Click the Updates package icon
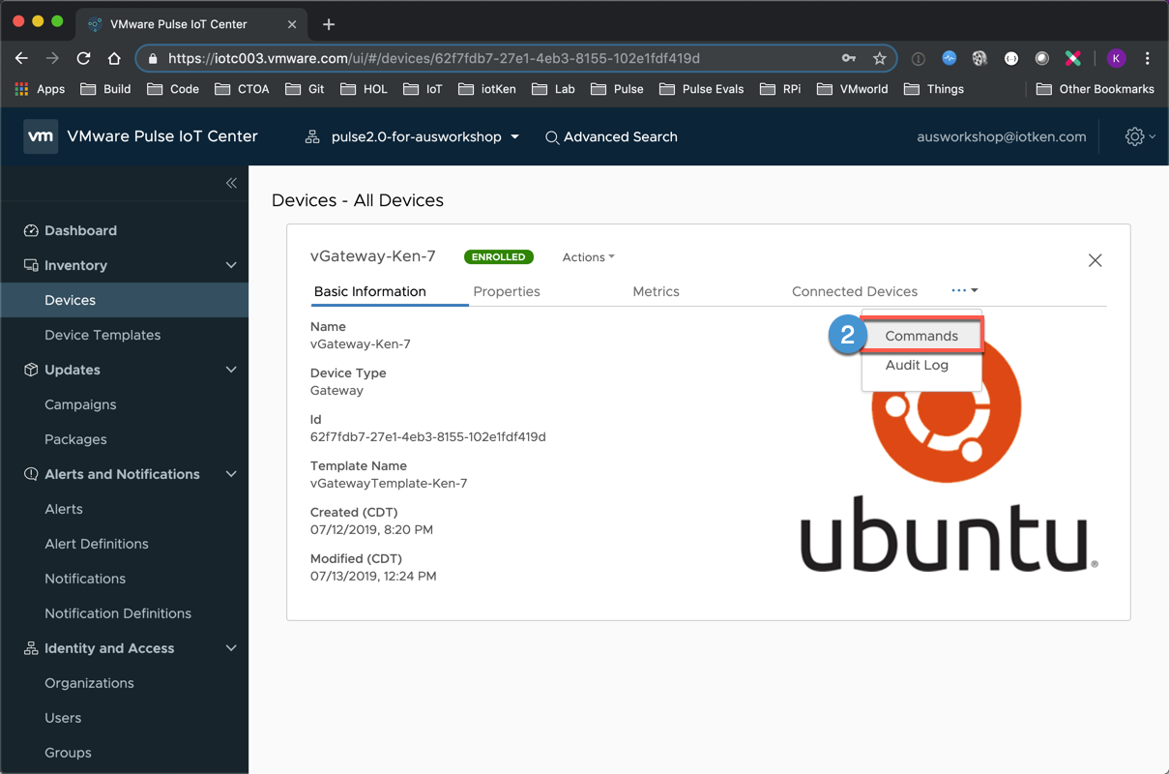 tap(31, 370)
